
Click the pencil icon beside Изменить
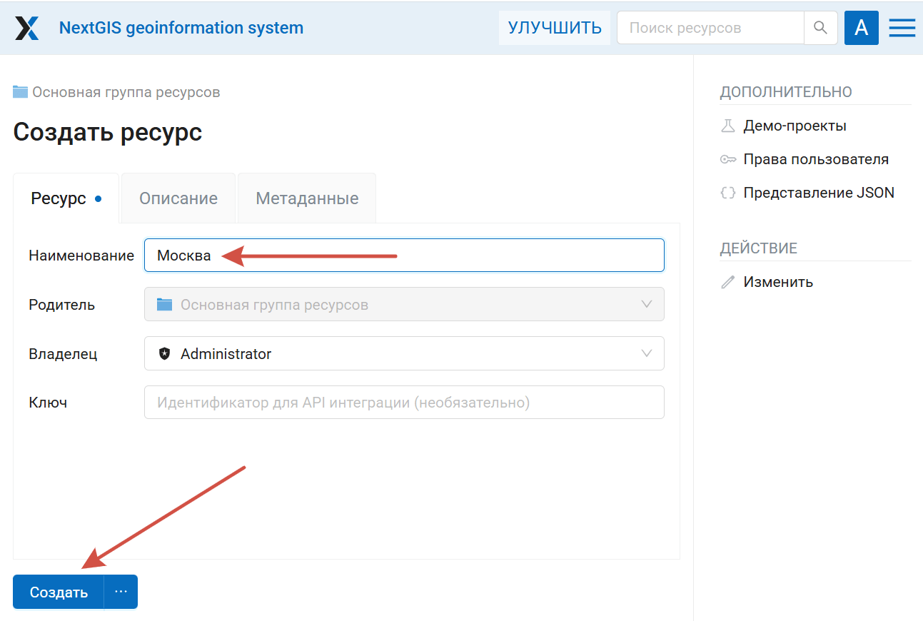pos(727,282)
